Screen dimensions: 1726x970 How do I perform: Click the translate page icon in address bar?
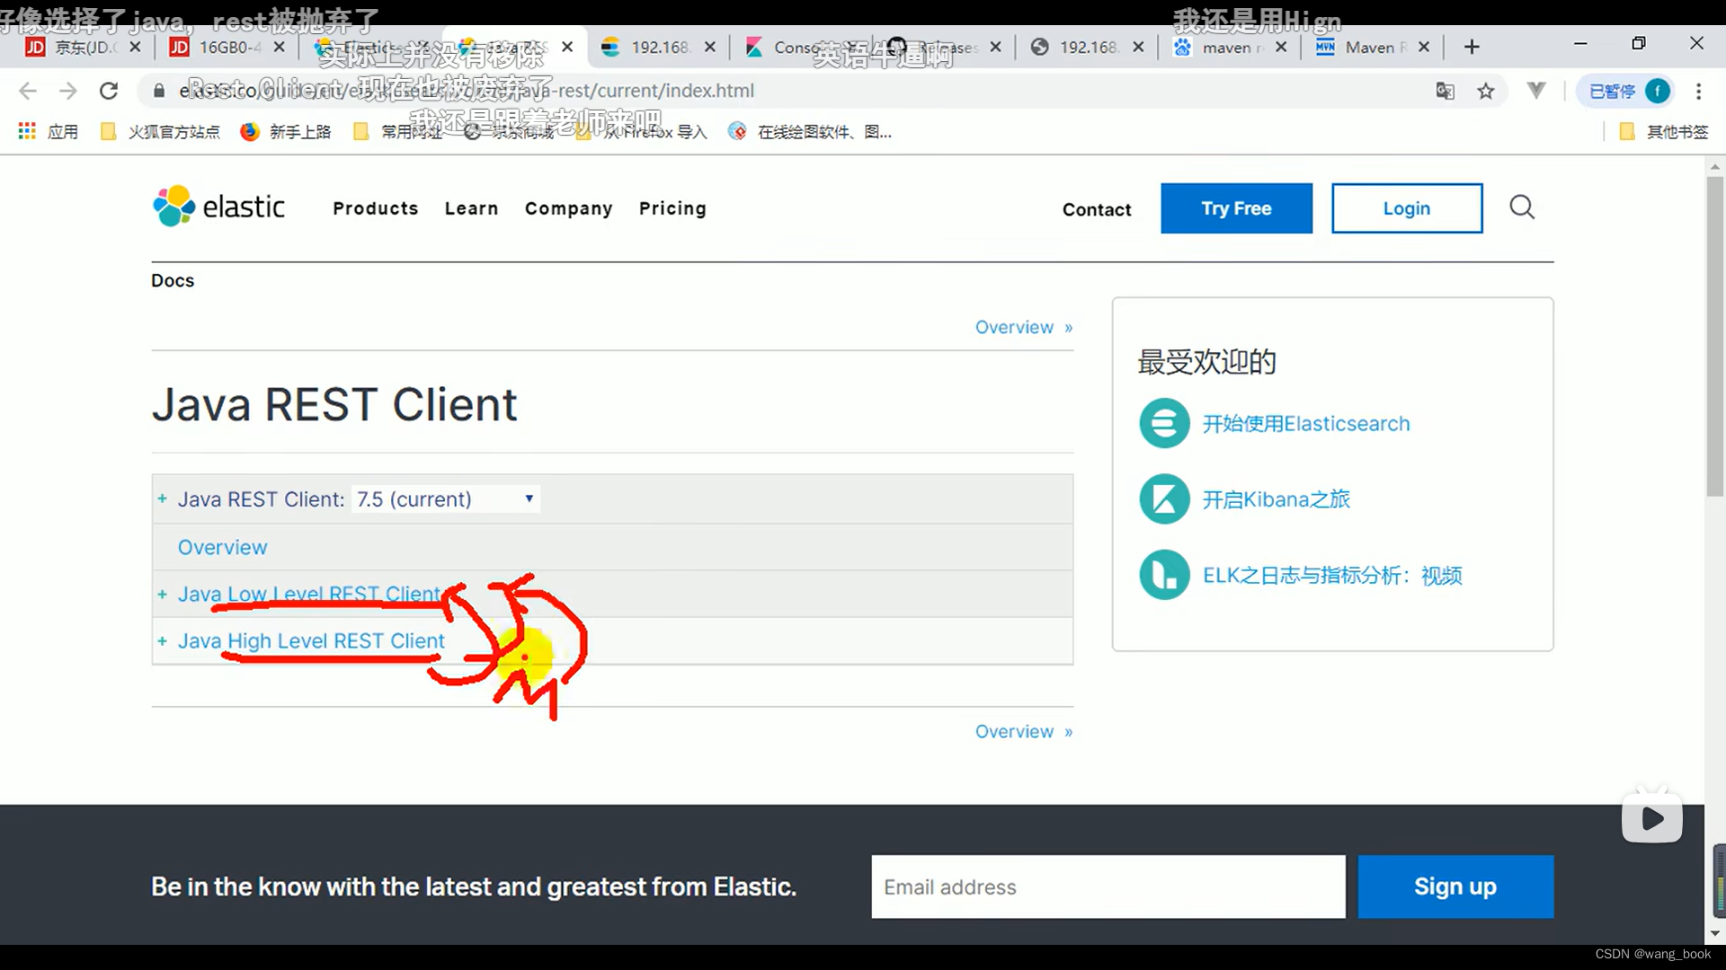(x=1446, y=91)
